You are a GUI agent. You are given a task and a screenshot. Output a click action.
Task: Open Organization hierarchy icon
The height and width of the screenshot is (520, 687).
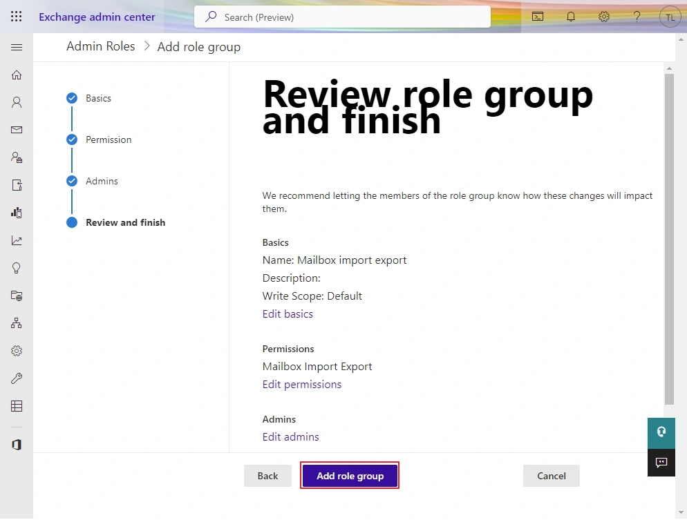coord(16,323)
